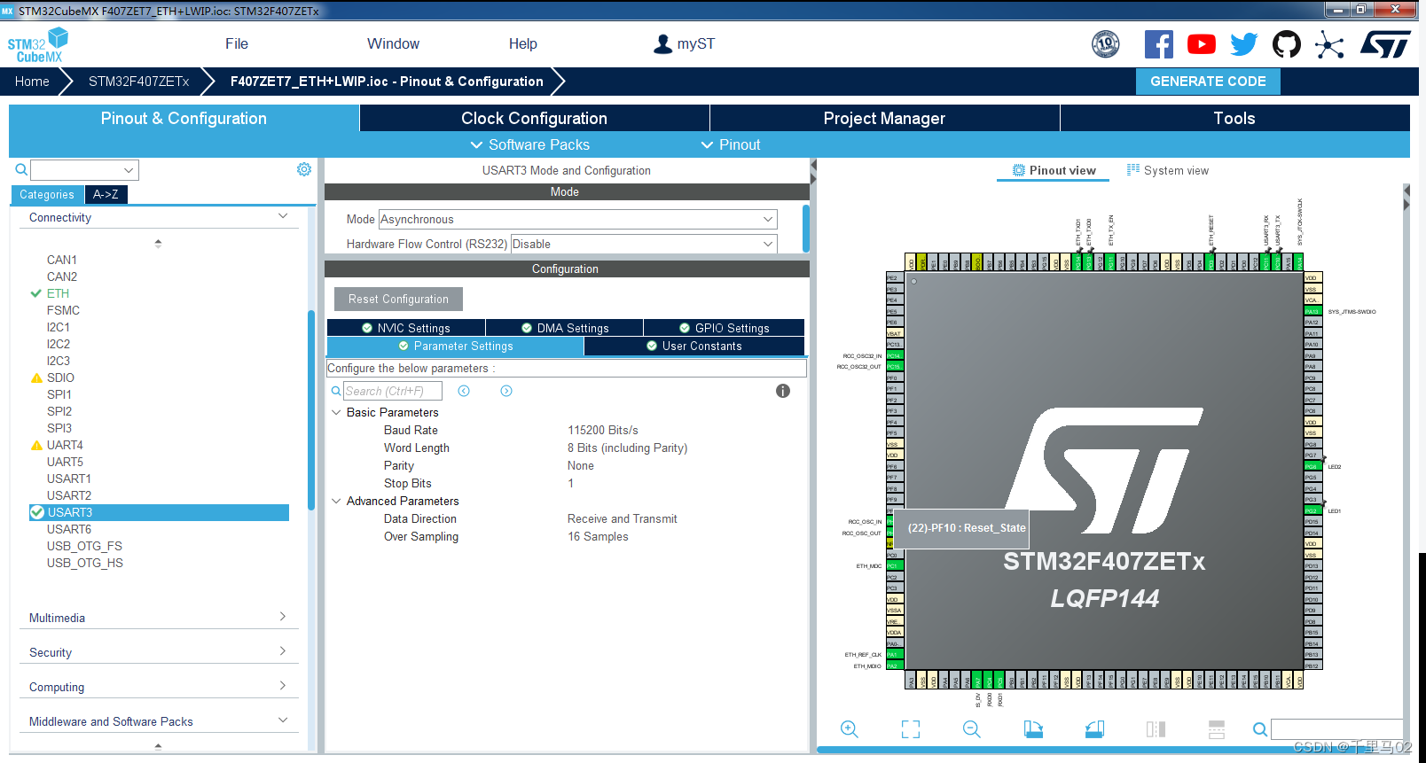
Task: Expand the Pinout dropdown menu
Action: click(731, 144)
